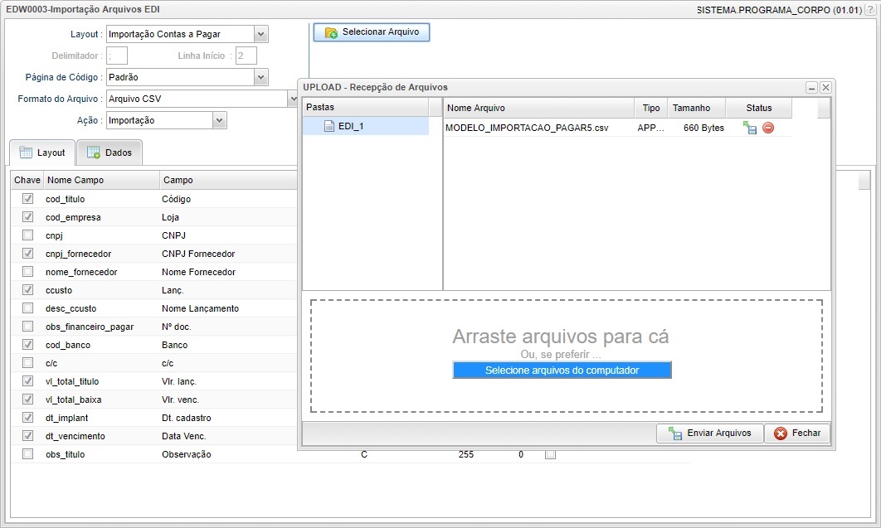881x528 pixels.
Task: Uncheck the cod_titulo key checkbox
Action: click(x=27, y=198)
